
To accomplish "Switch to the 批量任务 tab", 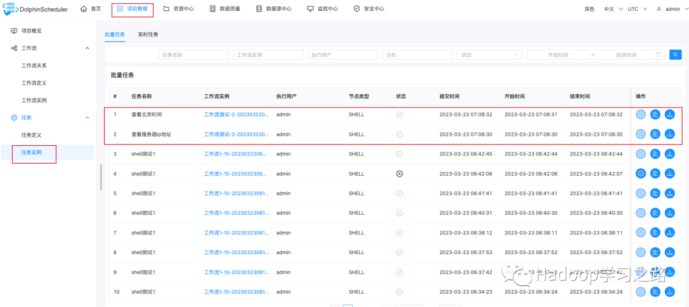I will pos(115,34).
